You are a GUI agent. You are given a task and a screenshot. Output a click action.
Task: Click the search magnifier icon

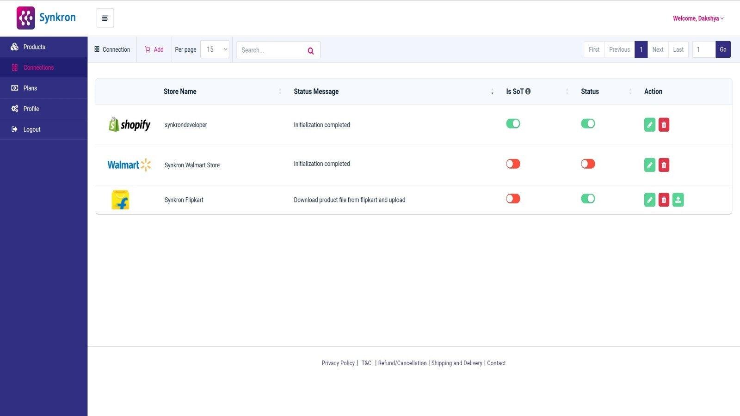pos(310,51)
